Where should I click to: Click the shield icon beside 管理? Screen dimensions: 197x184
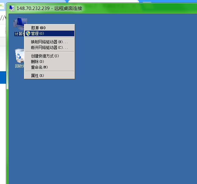pos(28,33)
